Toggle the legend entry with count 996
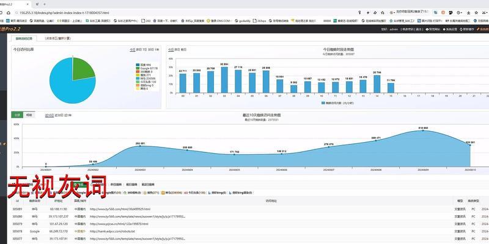This screenshot has height=244, width=489. coord(144,65)
